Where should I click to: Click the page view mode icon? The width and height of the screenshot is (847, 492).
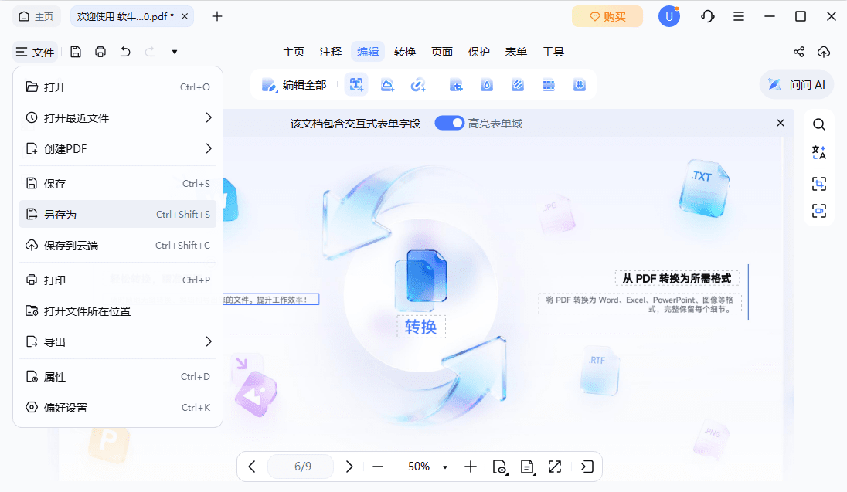(x=500, y=466)
